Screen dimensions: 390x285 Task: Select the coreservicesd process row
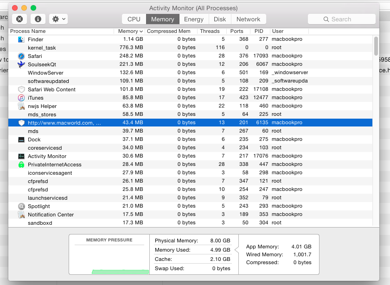(190, 147)
